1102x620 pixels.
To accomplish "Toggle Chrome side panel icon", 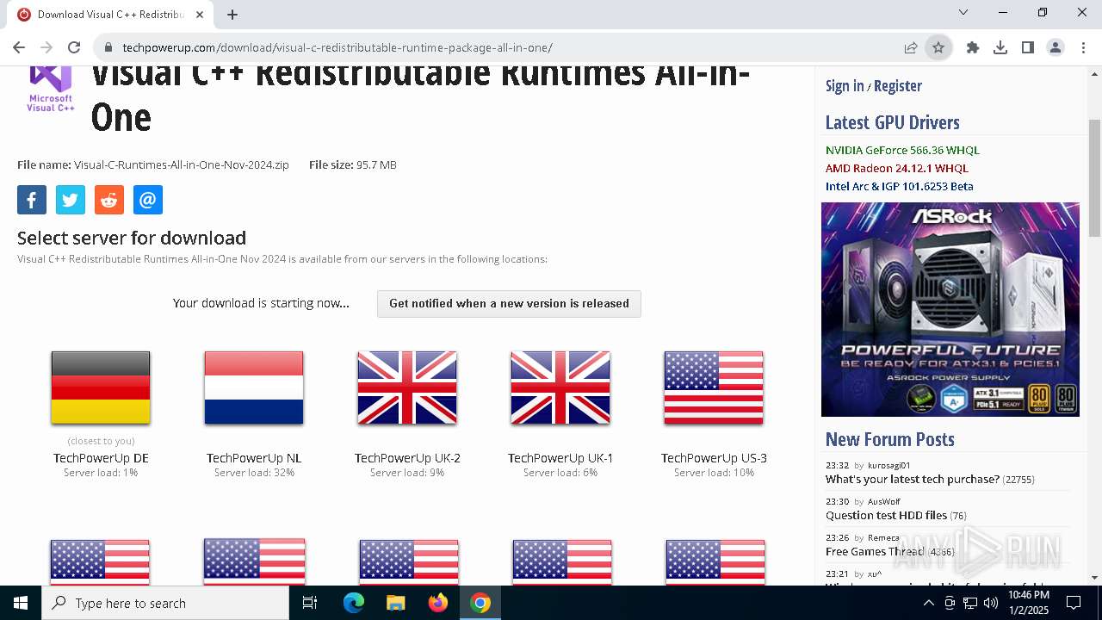I will pos(1028,47).
